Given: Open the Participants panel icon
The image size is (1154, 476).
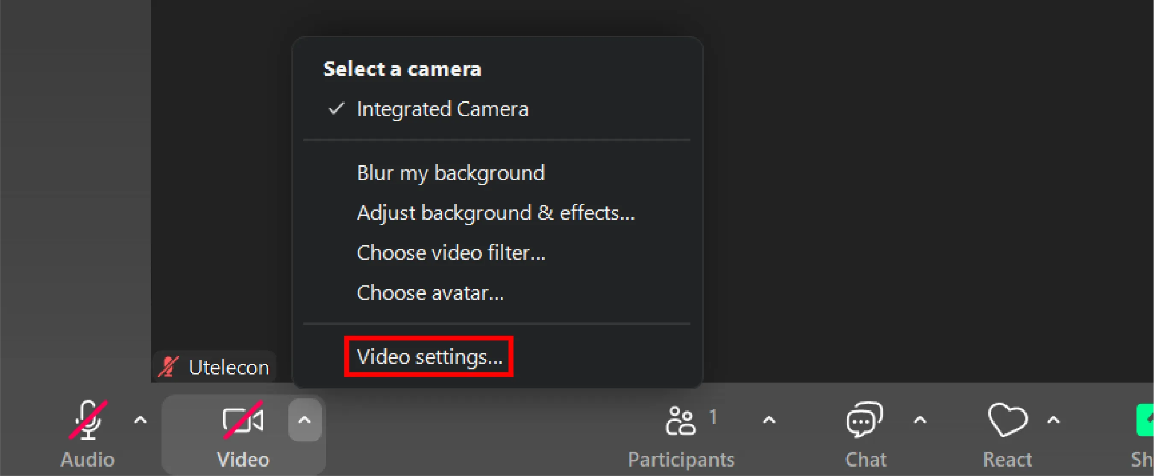Looking at the screenshot, I should tap(681, 421).
